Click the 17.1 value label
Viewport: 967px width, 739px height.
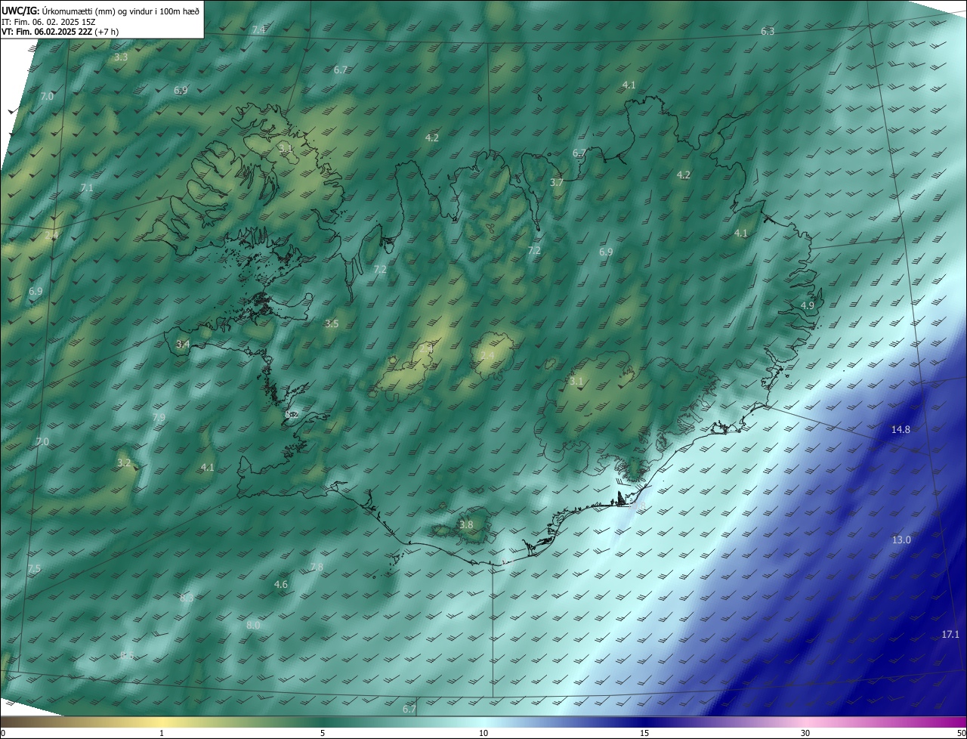[x=950, y=634]
